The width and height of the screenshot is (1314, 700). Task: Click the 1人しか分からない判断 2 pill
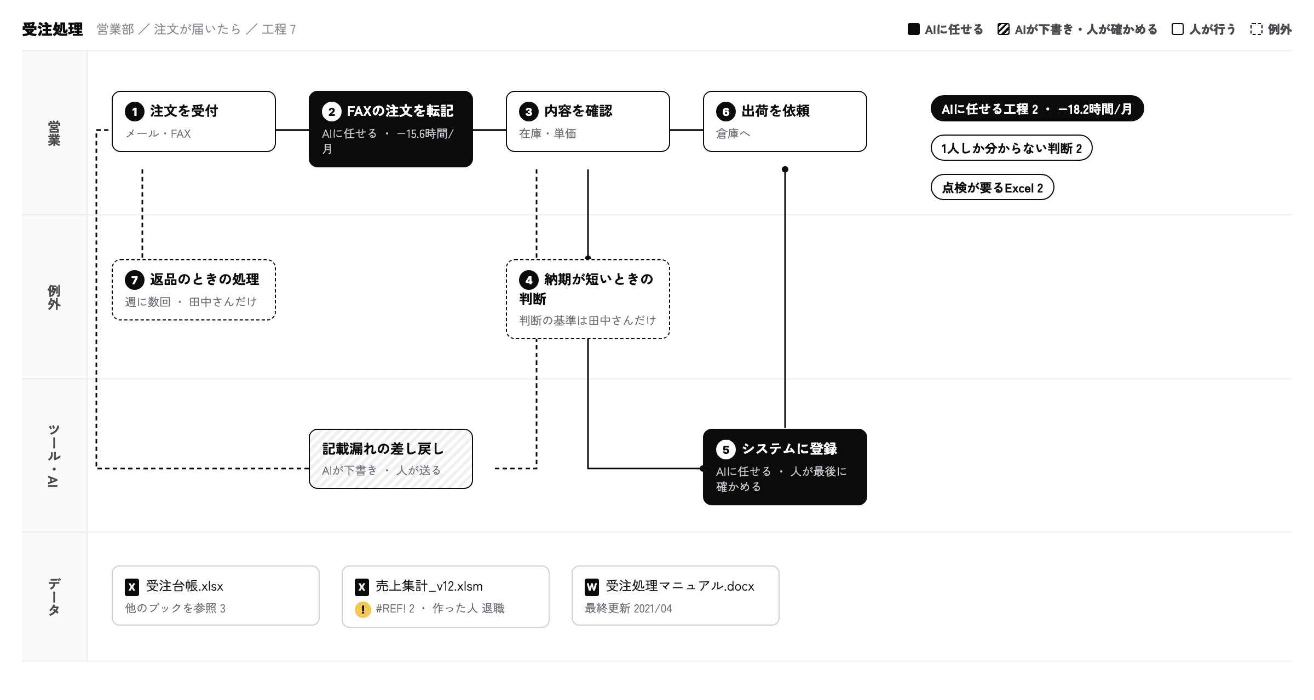tap(1011, 148)
